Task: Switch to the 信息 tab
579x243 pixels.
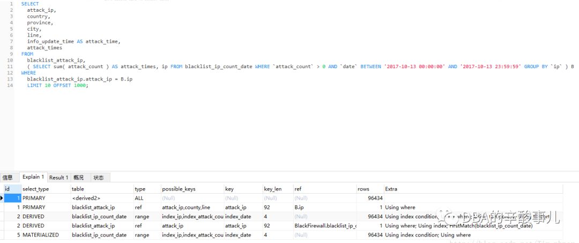Action: tap(8, 178)
